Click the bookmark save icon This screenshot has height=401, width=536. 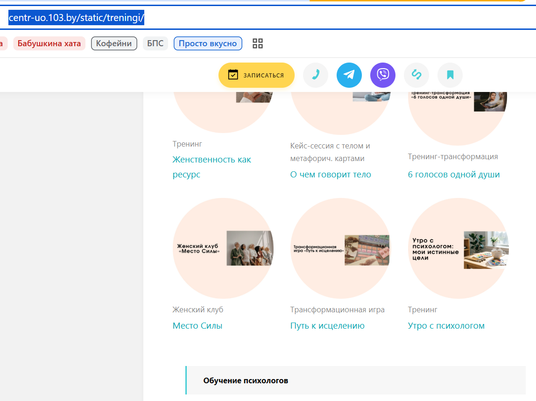[450, 75]
